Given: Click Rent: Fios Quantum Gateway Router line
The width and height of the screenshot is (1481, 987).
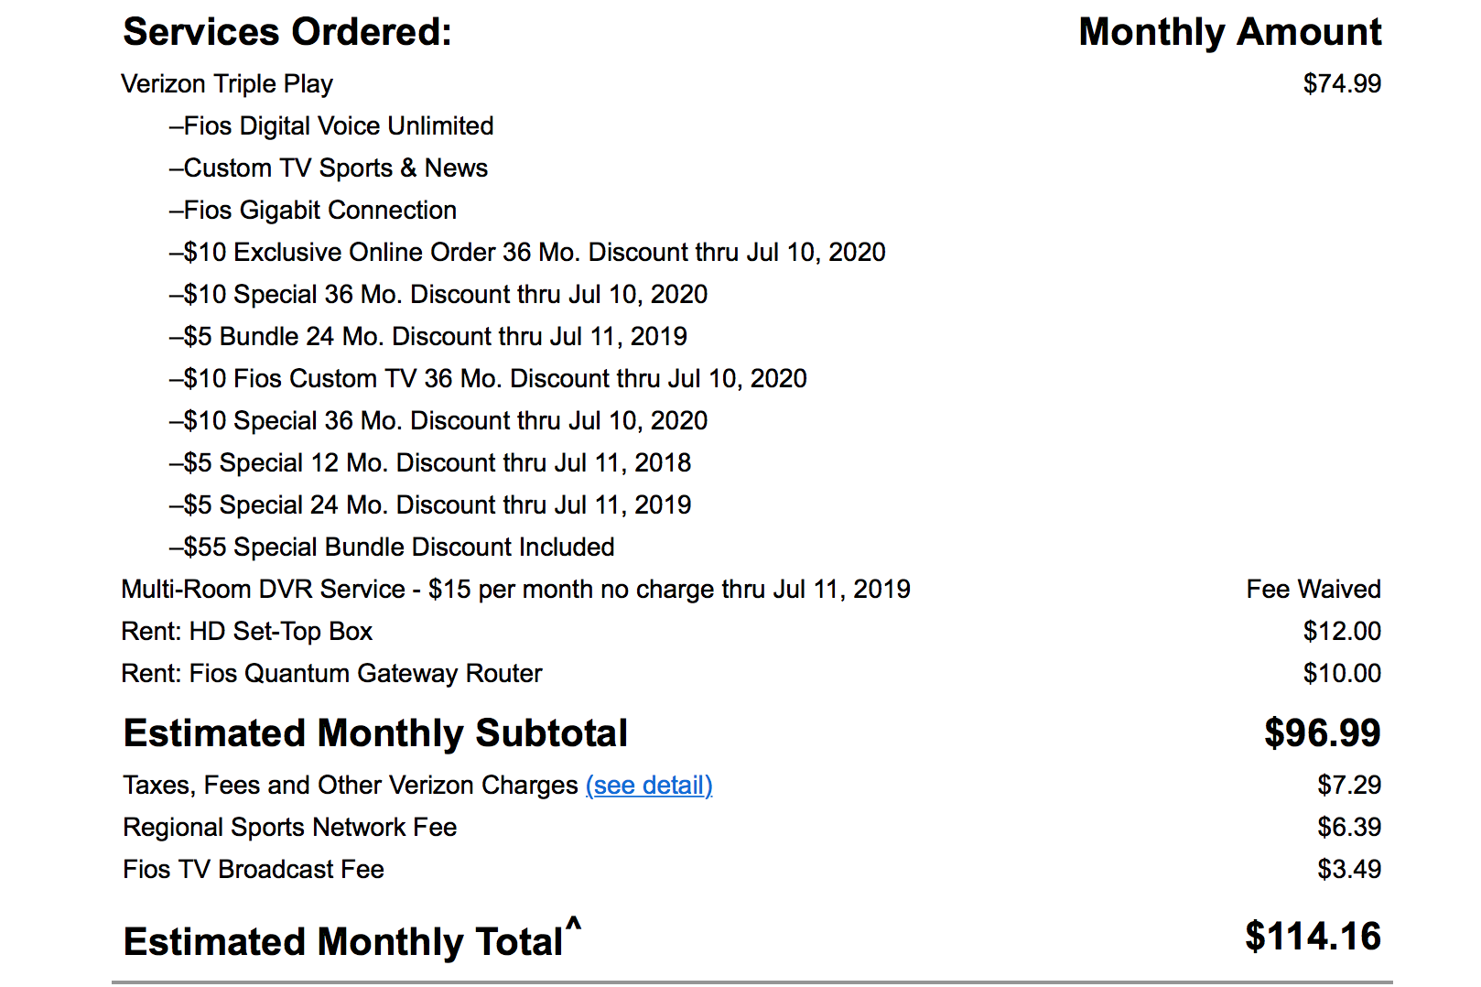Looking at the screenshot, I should (x=331, y=674).
